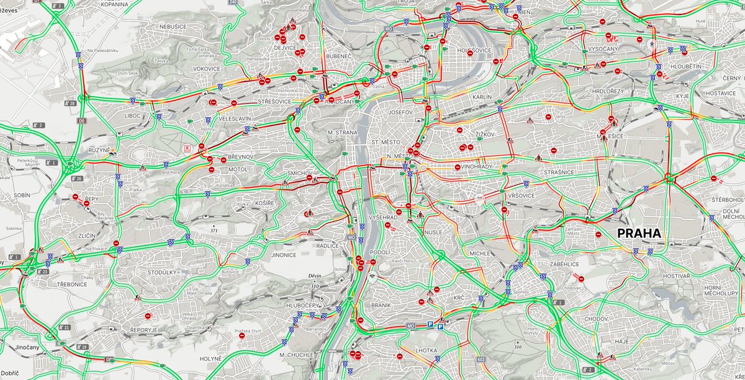The height and width of the screenshot is (380, 745).
Task: Open the closure icon at Na Pískách
Action: 116,243
